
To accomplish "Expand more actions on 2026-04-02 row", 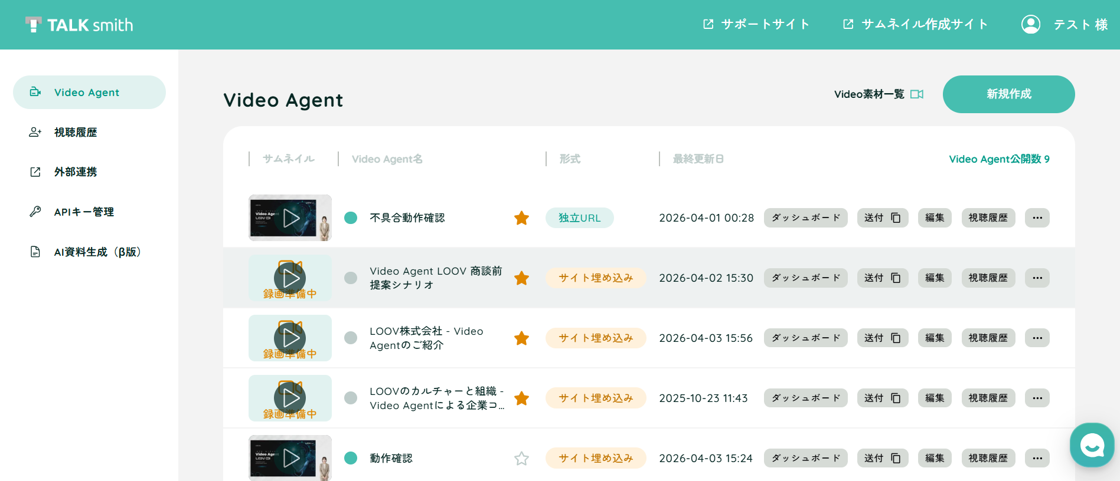I will 1037,278.
